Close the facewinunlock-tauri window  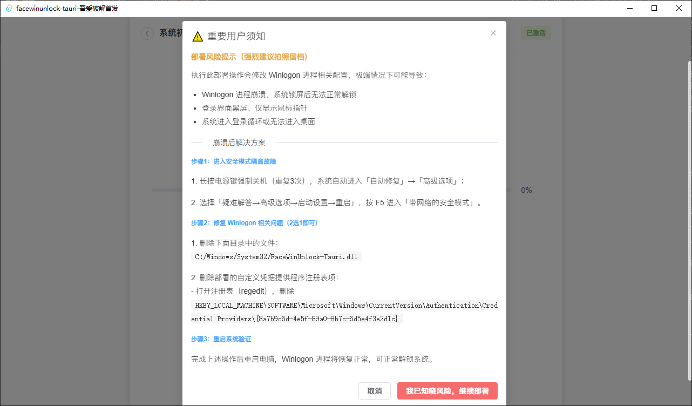679,8
